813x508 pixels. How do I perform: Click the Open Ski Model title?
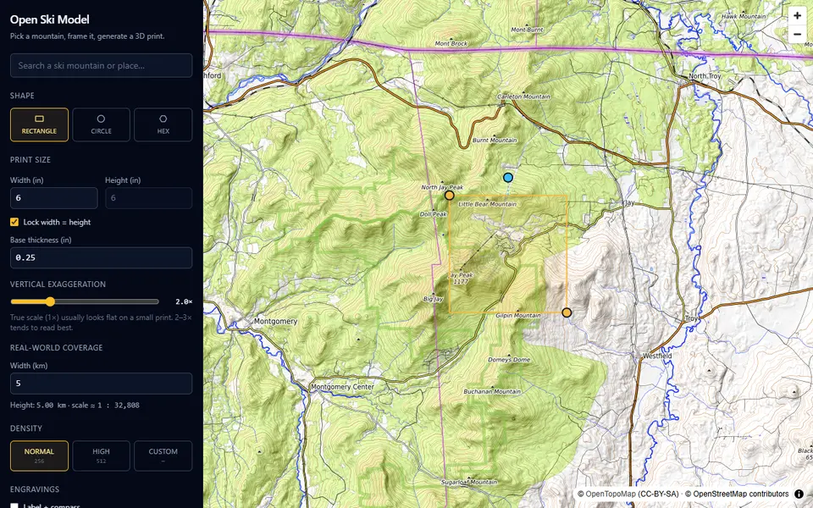click(x=50, y=19)
